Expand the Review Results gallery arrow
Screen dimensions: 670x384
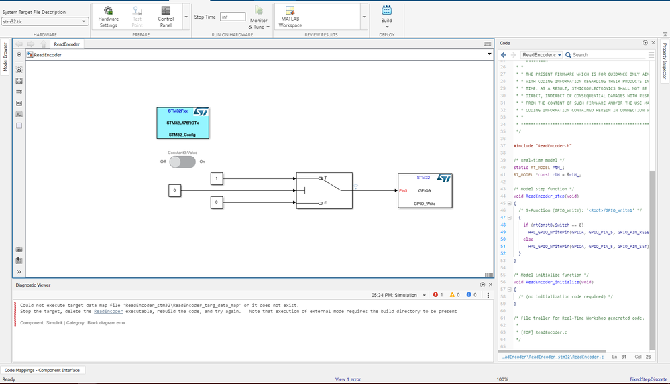pos(364,17)
